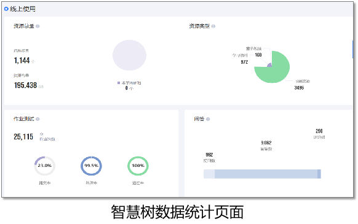Click the 作业测试 heading
358x224 pixels.
(x=24, y=119)
